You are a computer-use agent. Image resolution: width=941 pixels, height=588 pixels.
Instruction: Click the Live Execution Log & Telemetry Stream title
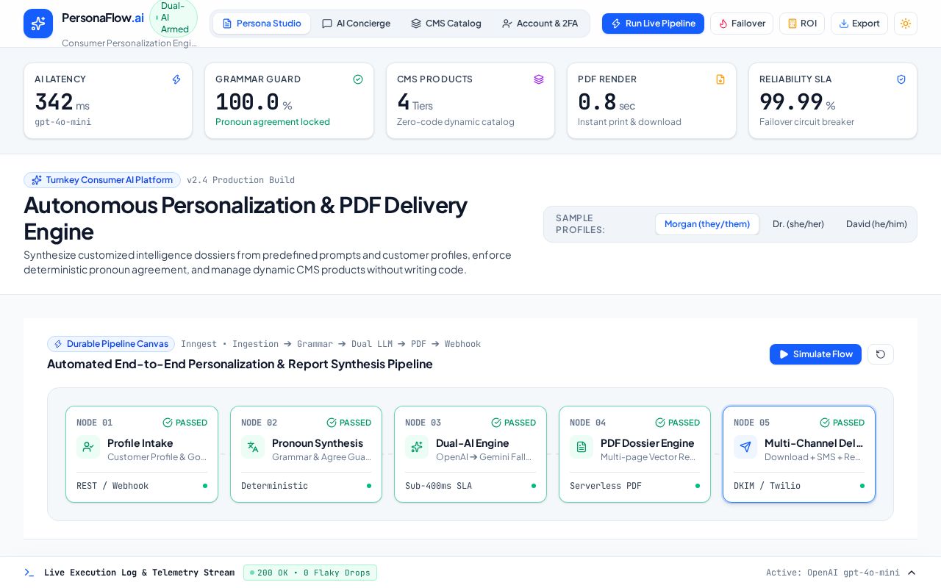pyautogui.click(x=139, y=573)
